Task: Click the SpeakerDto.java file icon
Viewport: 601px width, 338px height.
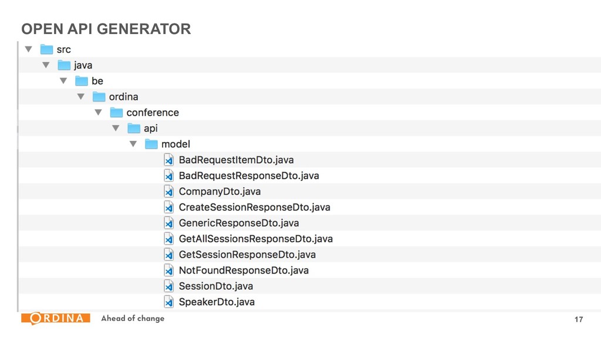Action: (168, 302)
